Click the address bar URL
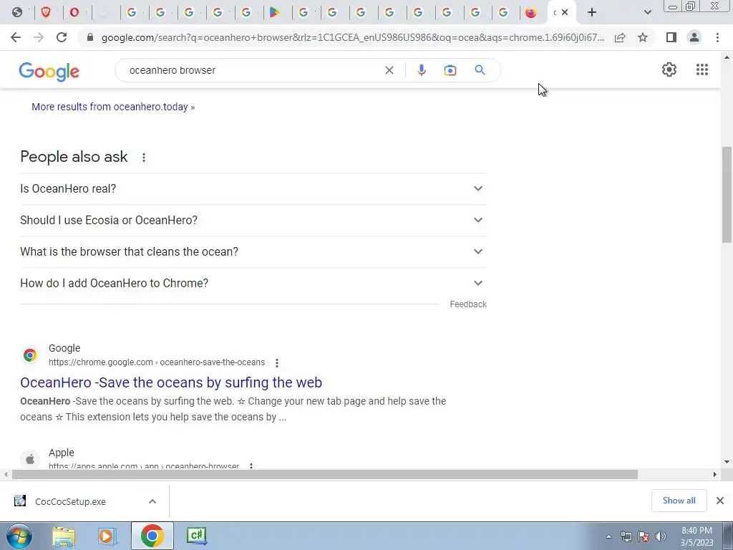Image resolution: width=733 pixels, height=550 pixels. pos(352,37)
